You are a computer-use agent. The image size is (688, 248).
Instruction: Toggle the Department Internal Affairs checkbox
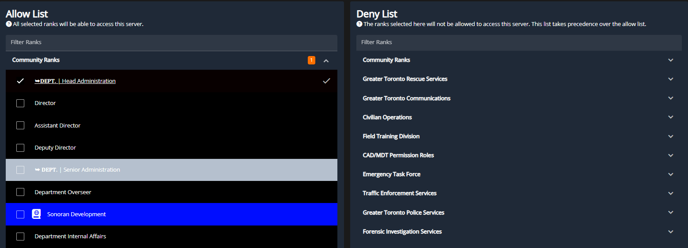pos(20,237)
